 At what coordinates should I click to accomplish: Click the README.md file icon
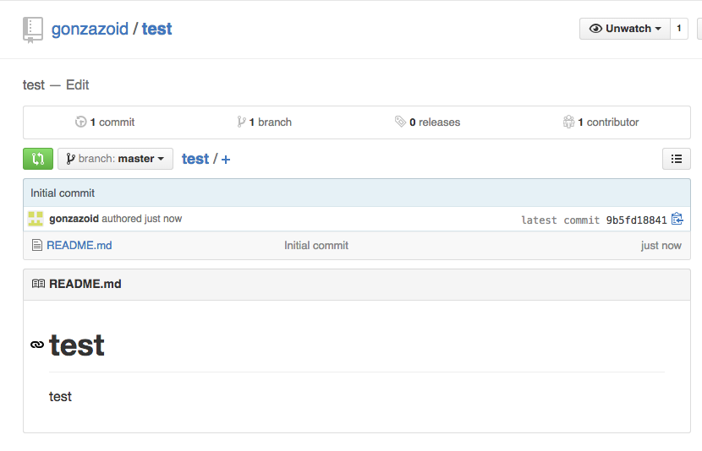pyautogui.click(x=36, y=246)
